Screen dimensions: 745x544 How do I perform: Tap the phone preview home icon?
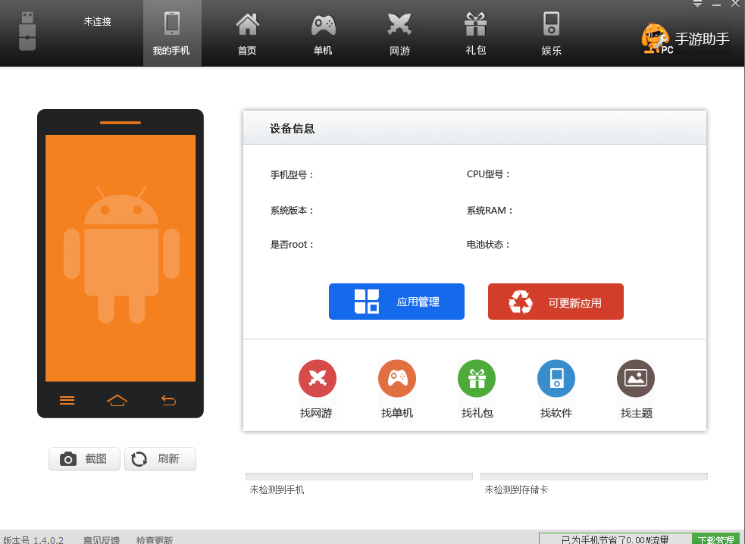(x=117, y=401)
